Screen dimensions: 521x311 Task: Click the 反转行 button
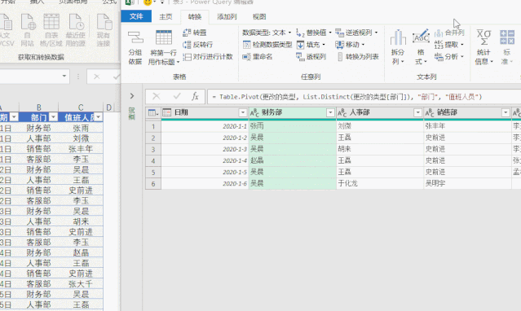197,45
